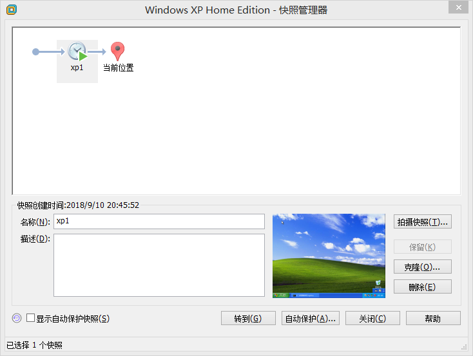Click the snapshot creation time text
Image resolution: width=473 pixels, height=356 pixels.
[78, 205]
